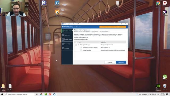Open the Parameters gear section in sidebar
Viewport: 170px width, 96px height.
click(x=67, y=44)
